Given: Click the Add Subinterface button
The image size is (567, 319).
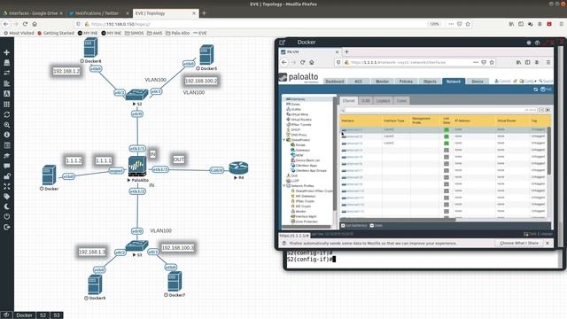Looking at the screenshot, I should pyautogui.click(x=354, y=225).
